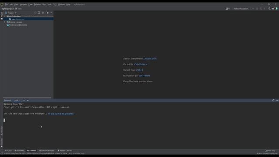Open the Refactor menu
The height and width of the screenshot is (157, 279).
point(37,4)
